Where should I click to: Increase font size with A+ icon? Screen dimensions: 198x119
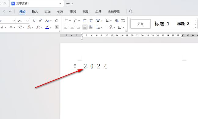pos(34,21)
